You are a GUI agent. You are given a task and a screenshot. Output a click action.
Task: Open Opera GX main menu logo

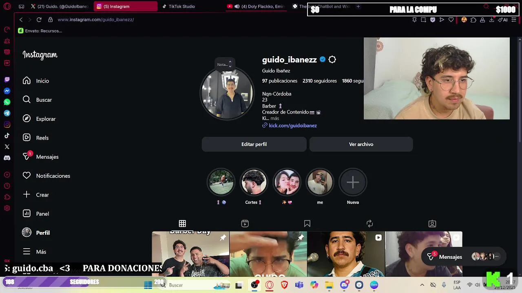(7, 7)
